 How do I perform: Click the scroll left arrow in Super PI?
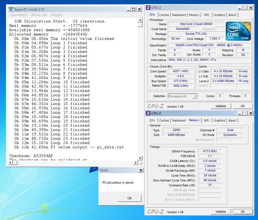(10, 162)
